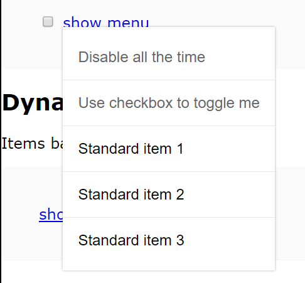Click the 'show menu' link

[x=106, y=22]
